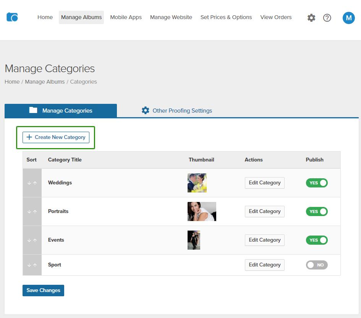This screenshot has width=361, height=318.
Task: Move Weddings category down with arrow
Action: [29, 183]
